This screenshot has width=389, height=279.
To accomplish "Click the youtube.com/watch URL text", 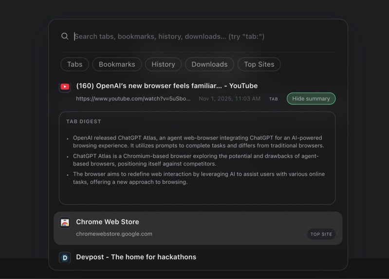I will 133,98.
